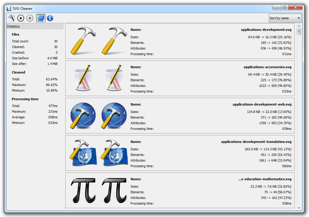This screenshot has width=309, height=217.
Task: Click Processing time Maximum 231ms
Action: pos(53,111)
